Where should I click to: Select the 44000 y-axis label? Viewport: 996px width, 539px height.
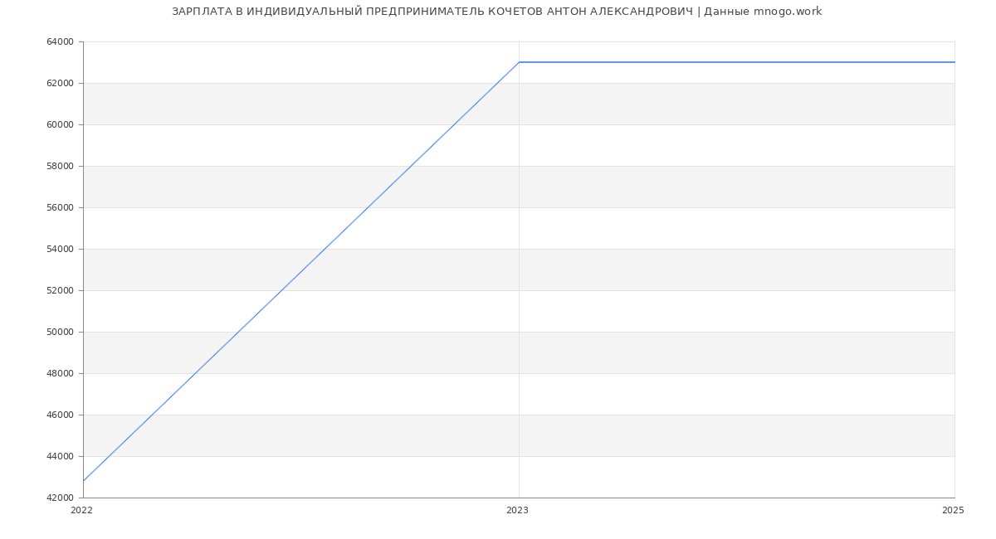[61, 457]
